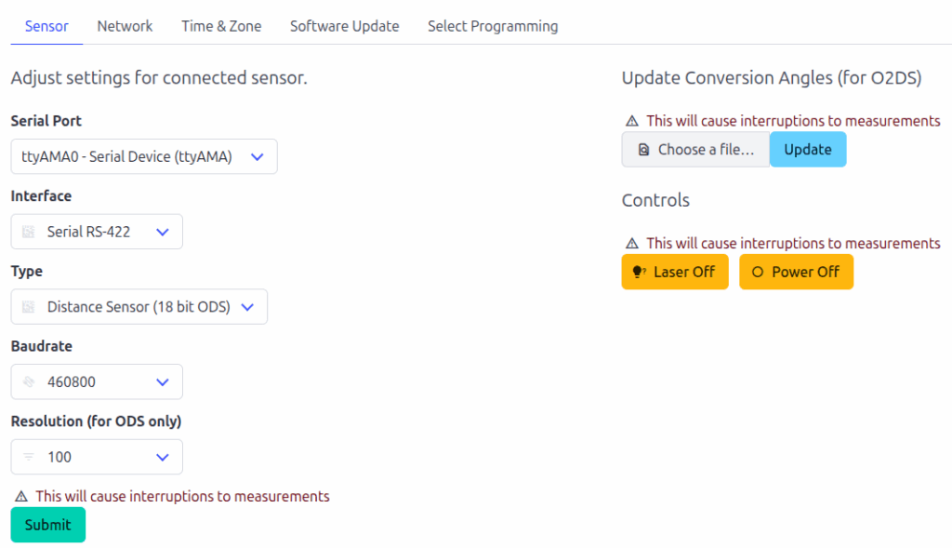952x548 pixels.
Task: Click the warning triangle icon above Submit
Action: 21,497
